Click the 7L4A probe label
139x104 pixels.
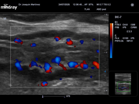pyautogui.click(x=87, y=9)
